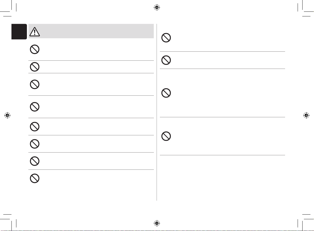Select the last prohibition symbol in the left column
The height and width of the screenshot is (231, 314).
(x=34, y=178)
